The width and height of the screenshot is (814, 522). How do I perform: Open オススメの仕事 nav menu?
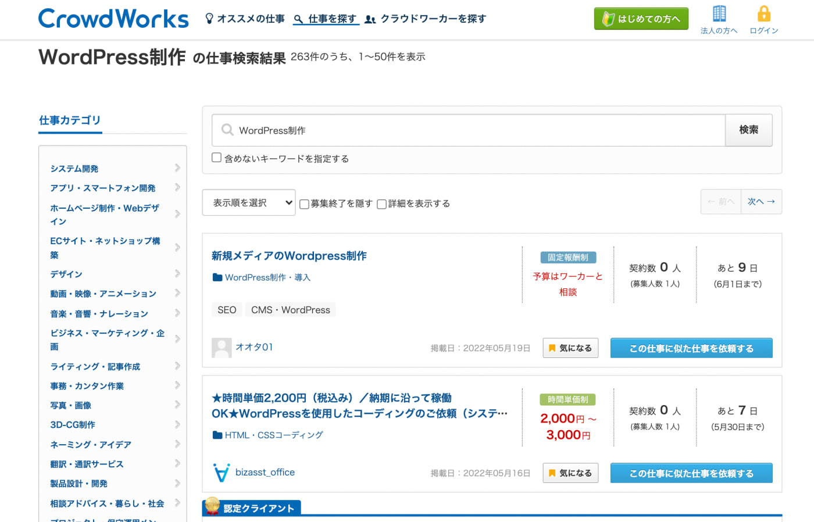[251, 19]
